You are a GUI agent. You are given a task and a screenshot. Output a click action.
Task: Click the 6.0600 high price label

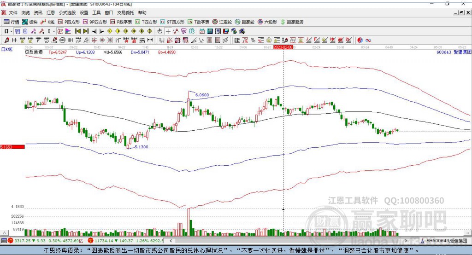pyautogui.click(x=202, y=95)
